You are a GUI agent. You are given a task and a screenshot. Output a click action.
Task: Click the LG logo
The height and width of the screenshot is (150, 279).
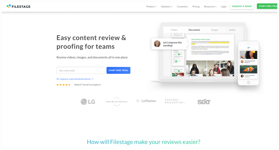[88, 101]
